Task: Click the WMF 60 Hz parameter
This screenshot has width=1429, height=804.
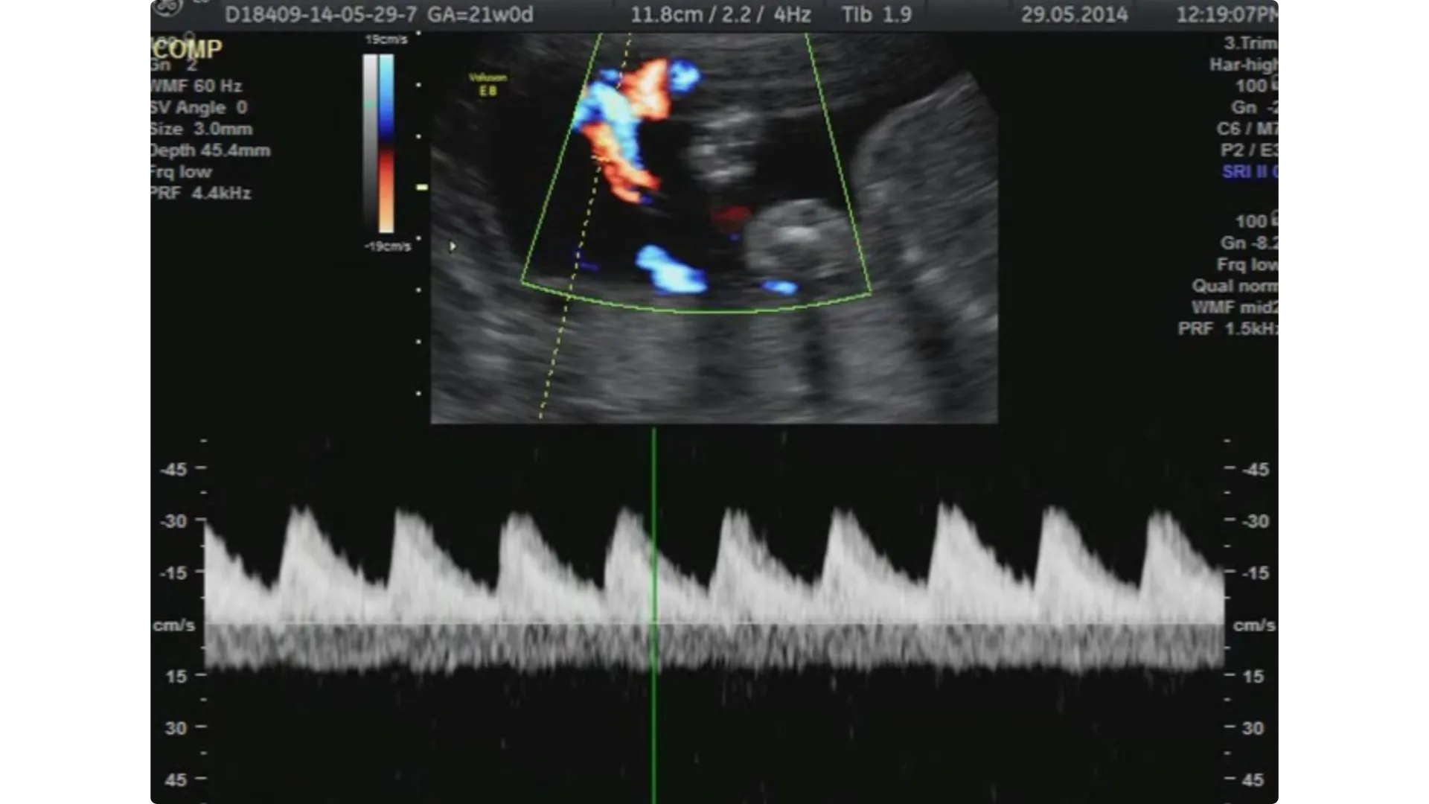Action: (x=196, y=86)
